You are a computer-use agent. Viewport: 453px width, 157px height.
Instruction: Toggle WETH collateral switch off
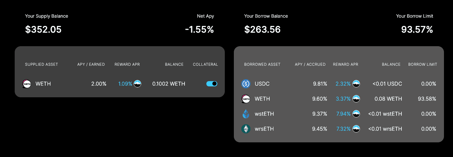coord(212,84)
